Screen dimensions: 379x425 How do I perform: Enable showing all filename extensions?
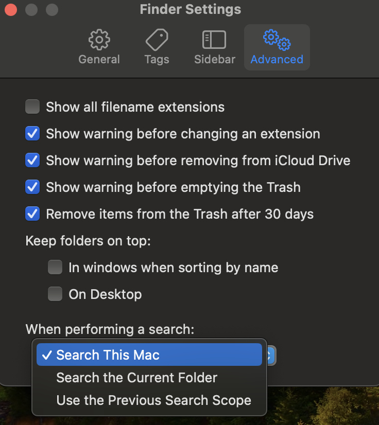click(32, 107)
